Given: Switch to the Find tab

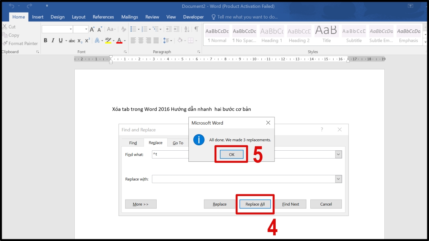Looking at the screenshot, I should 133,142.
